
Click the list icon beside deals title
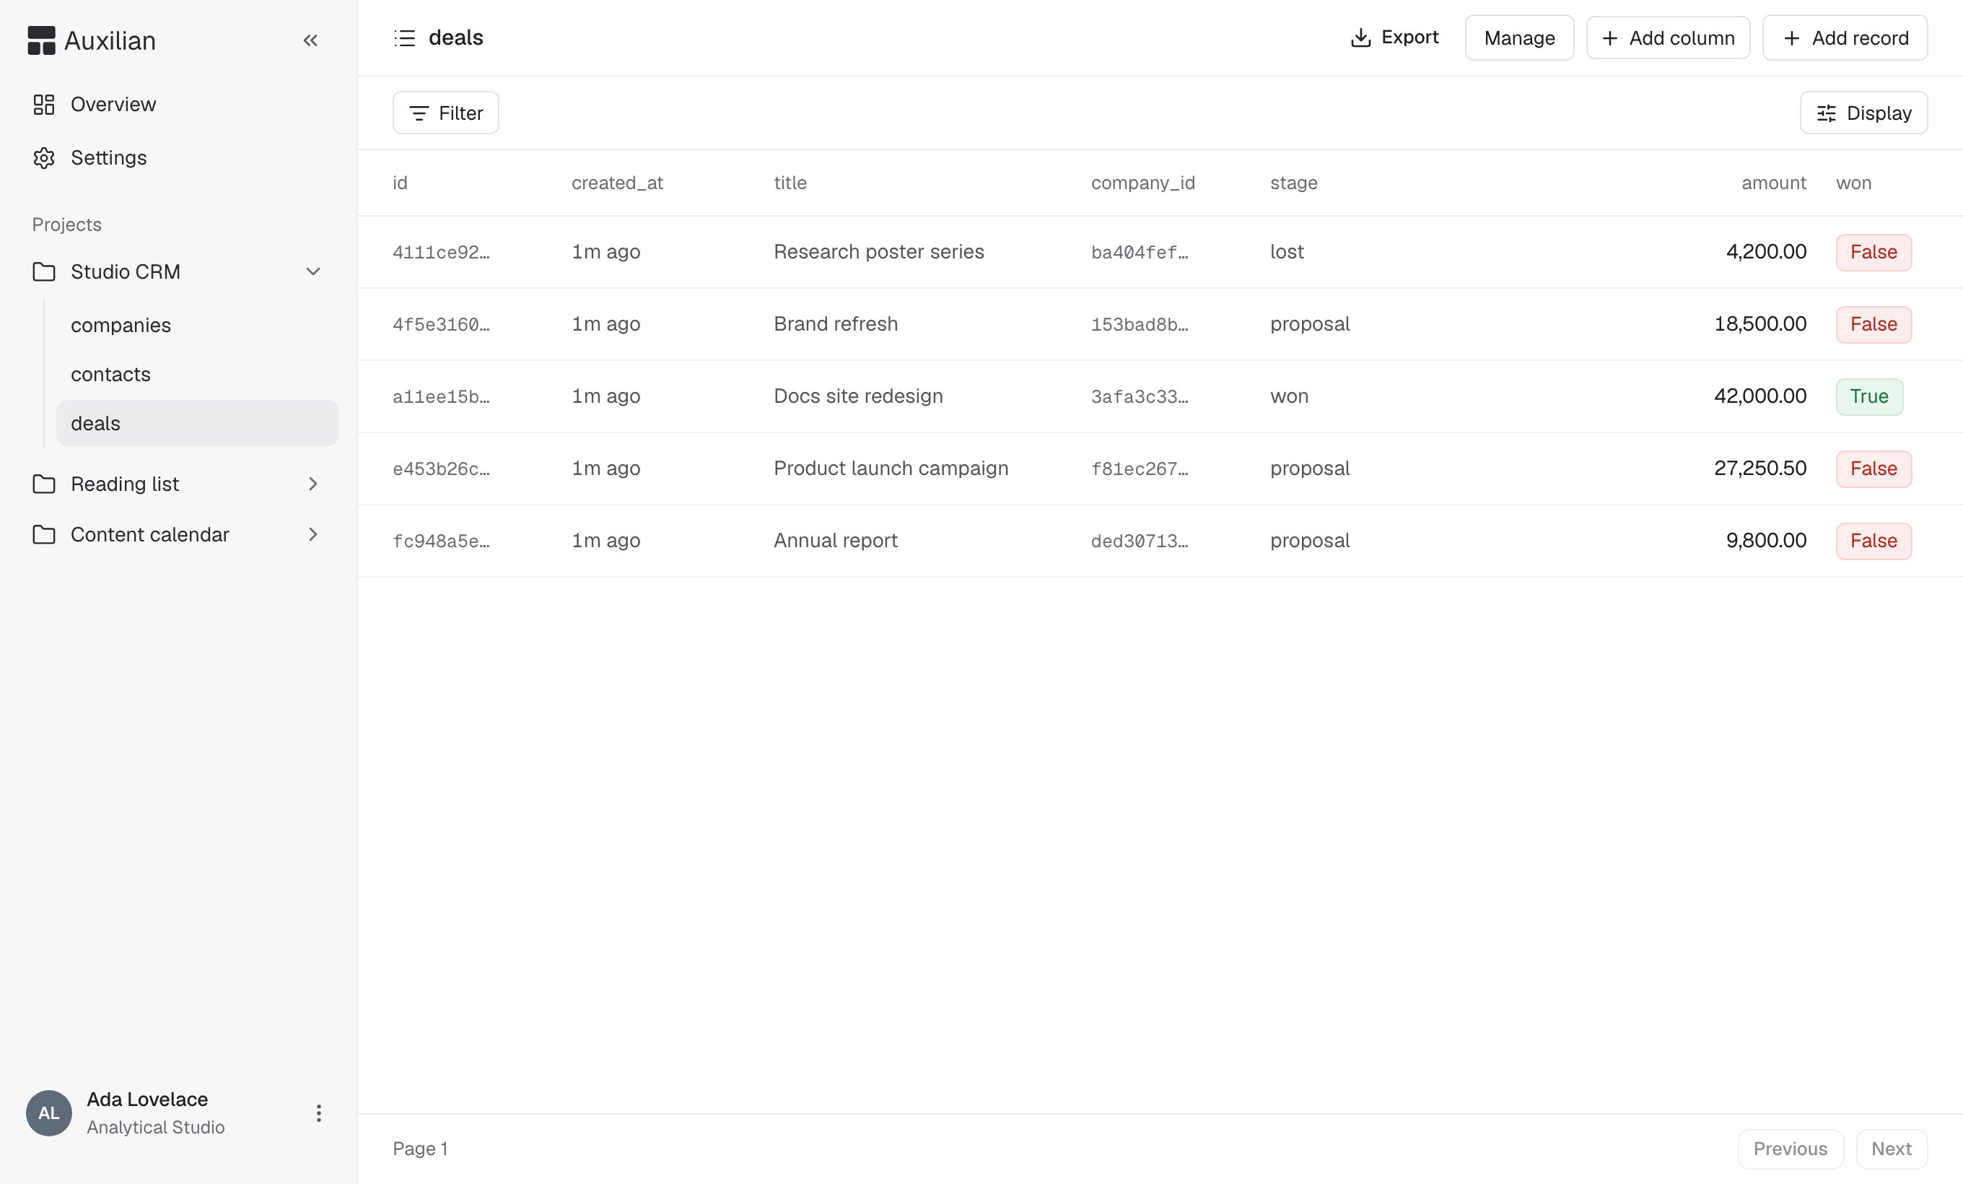(405, 38)
